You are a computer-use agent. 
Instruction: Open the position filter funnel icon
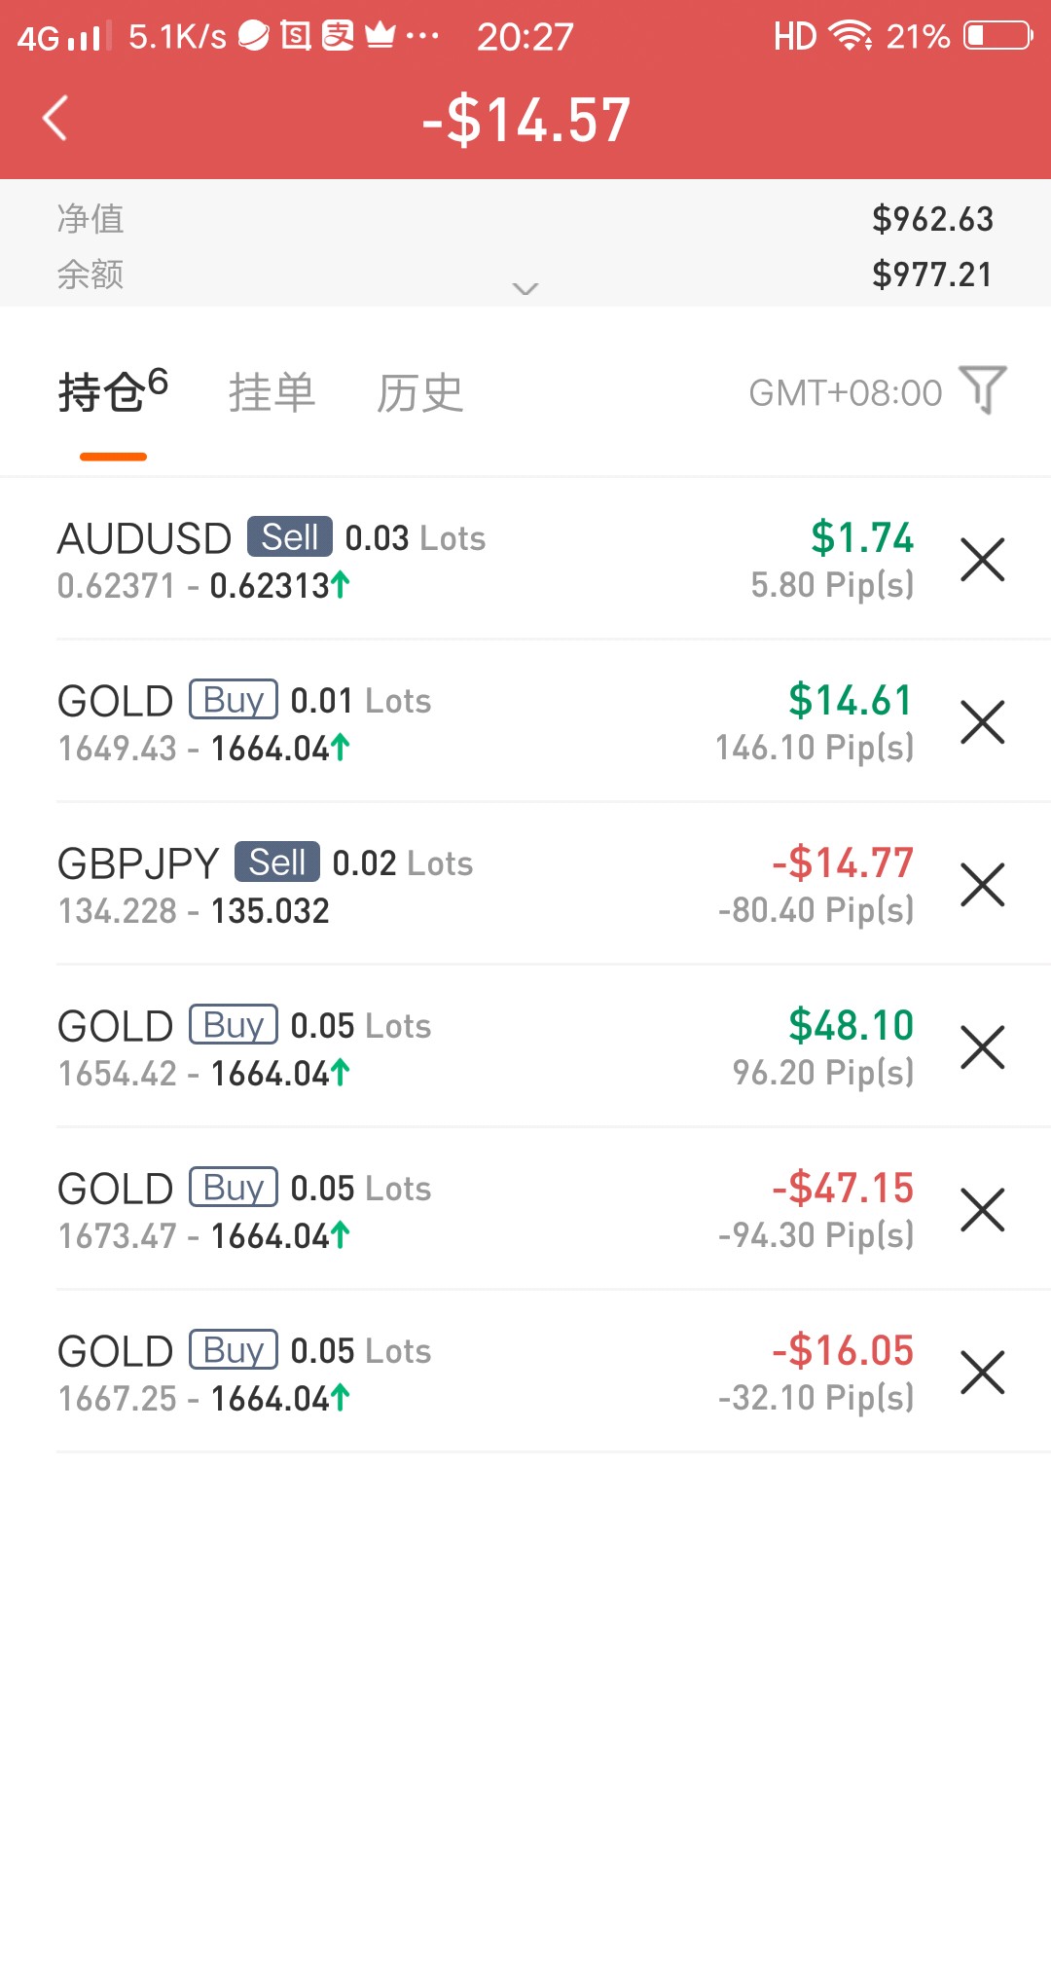(x=983, y=390)
